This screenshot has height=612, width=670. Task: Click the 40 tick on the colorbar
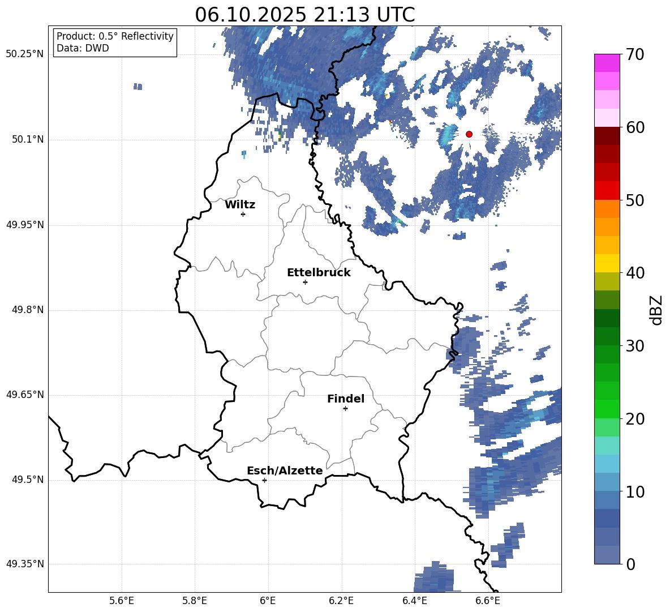click(x=635, y=273)
